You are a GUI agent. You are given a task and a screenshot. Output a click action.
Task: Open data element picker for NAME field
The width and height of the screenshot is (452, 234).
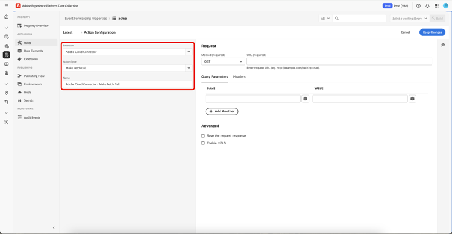[x=306, y=99]
